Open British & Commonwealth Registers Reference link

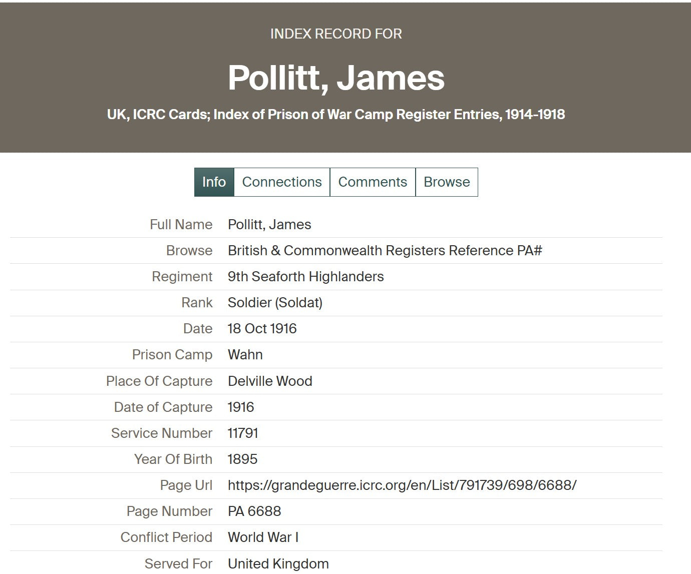click(385, 251)
